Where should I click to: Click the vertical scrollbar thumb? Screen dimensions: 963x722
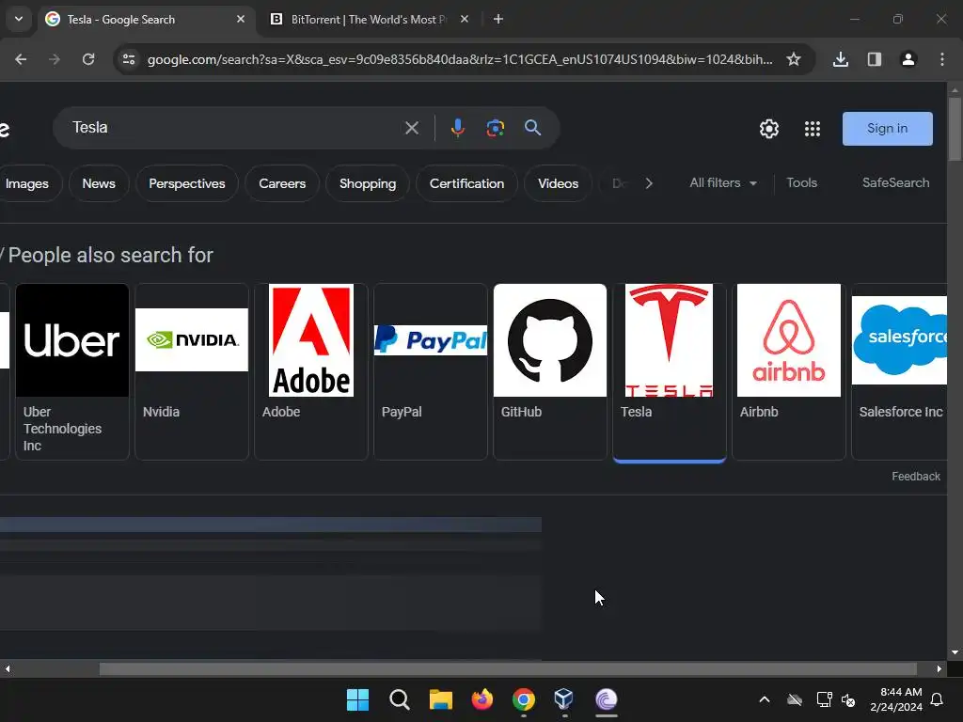click(x=955, y=129)
